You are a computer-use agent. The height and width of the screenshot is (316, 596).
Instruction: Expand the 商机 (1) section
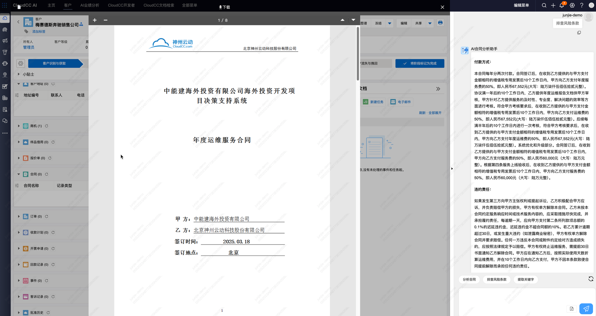pyautogui.click(x=19, y=126)
